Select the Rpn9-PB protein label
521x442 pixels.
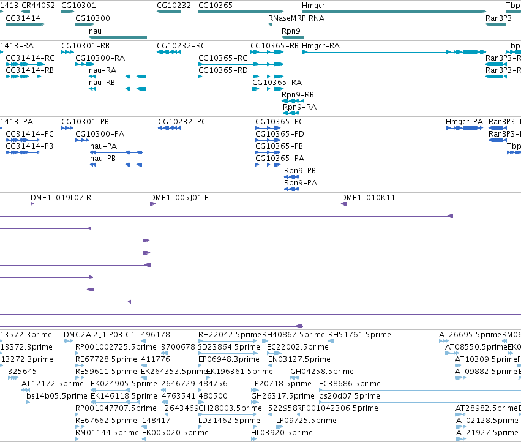300,170
